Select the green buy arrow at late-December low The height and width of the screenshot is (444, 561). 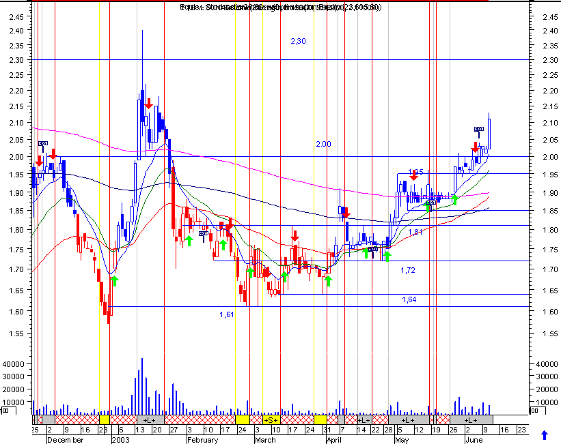tap(114, 281)
